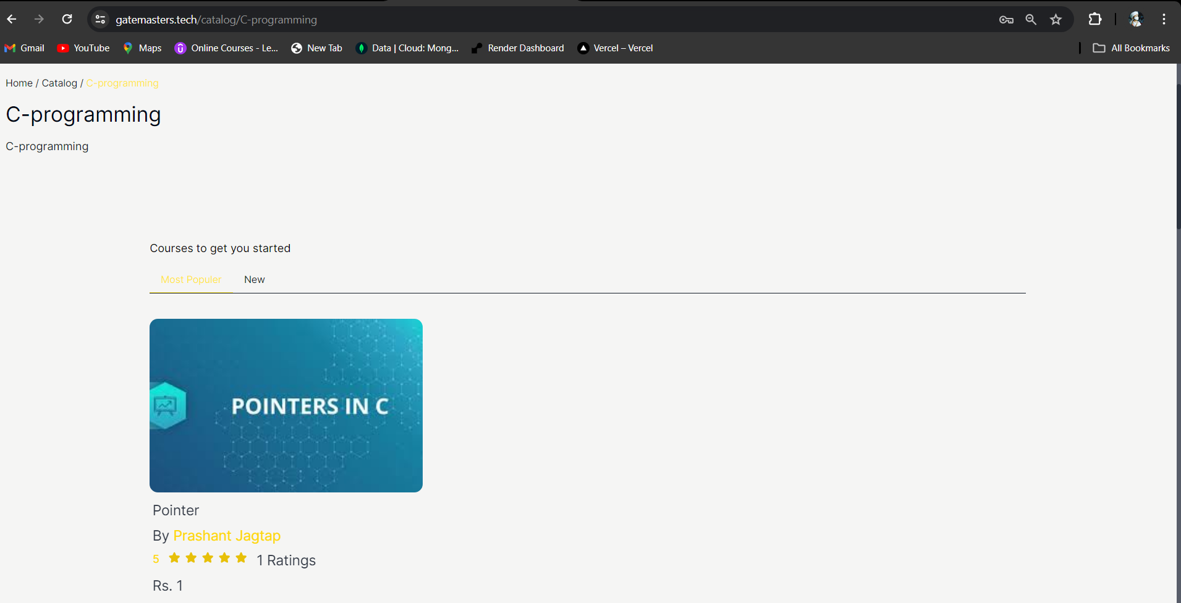The width and height of the screenshot is (1181, 603).
Task: Open the YouTube bookmark
Action: (82, 48)
